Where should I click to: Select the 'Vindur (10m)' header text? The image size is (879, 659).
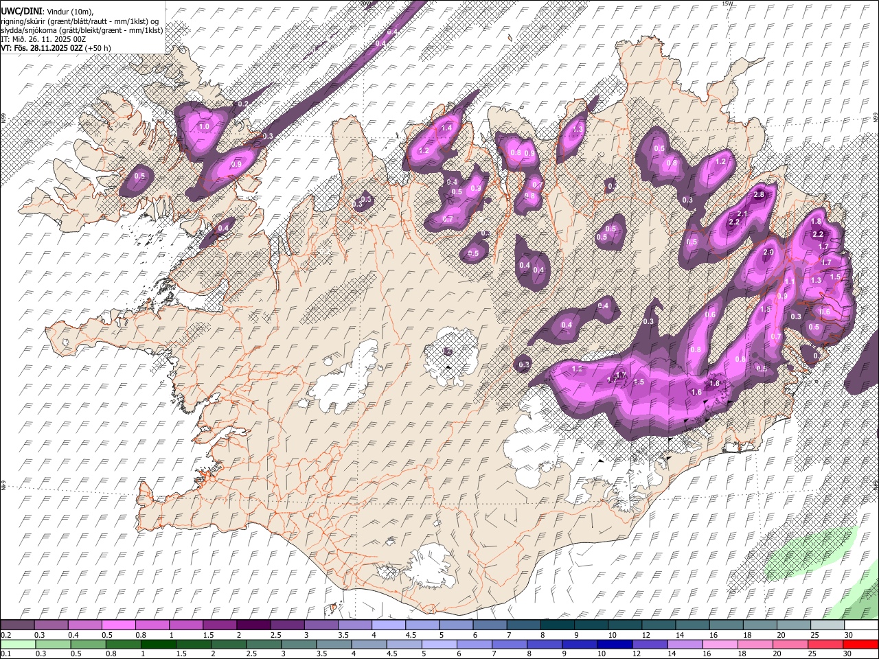tap(69, 12)
